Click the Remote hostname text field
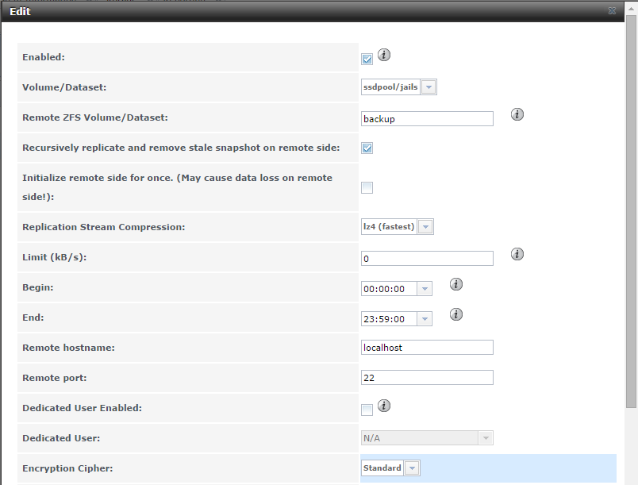 tap(427, 348)
